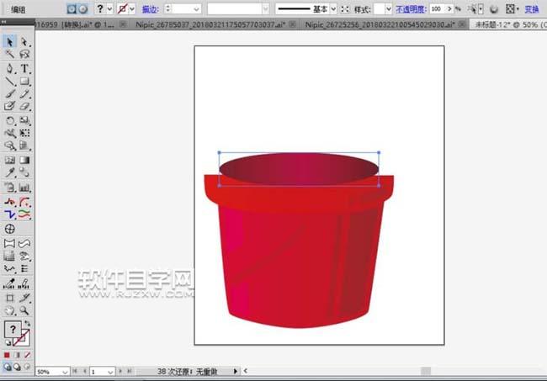Open the 50% zoom level dropdown
547x381 pixels.
(64, 371)
